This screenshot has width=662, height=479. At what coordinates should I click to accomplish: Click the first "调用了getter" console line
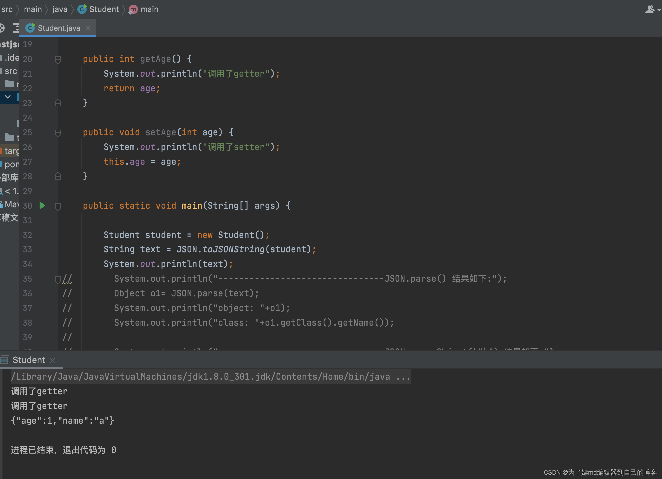click(x=39, y=391)
